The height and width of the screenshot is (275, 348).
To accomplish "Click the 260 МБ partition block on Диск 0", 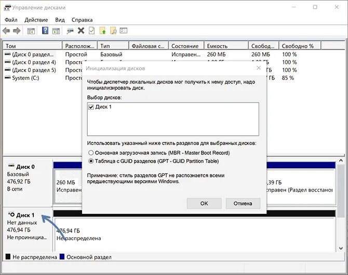I will coord(68,186).
